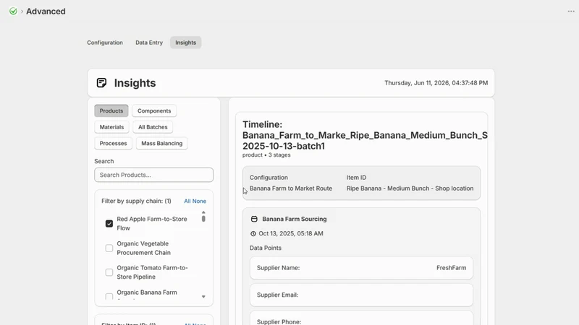Select the Materials filter button
Image resolution: width=579 pixels, height=325 pixels.
coord(111,127)
